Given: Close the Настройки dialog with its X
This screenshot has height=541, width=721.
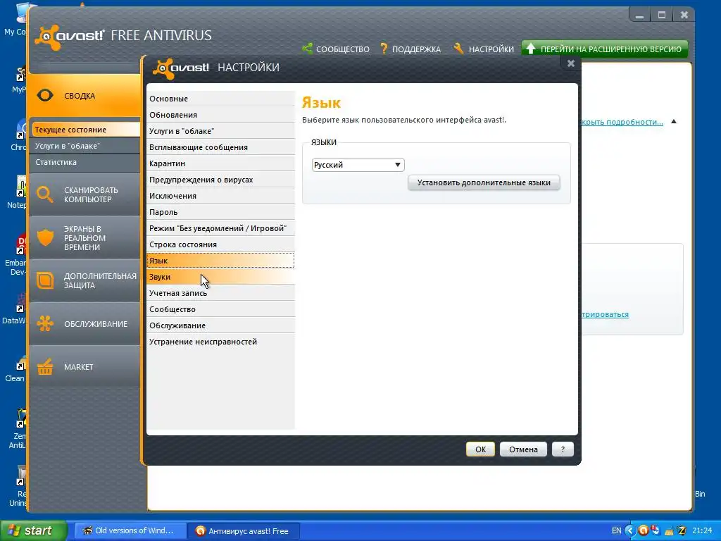Looking at the screenshot, I should tap(570, 63).
